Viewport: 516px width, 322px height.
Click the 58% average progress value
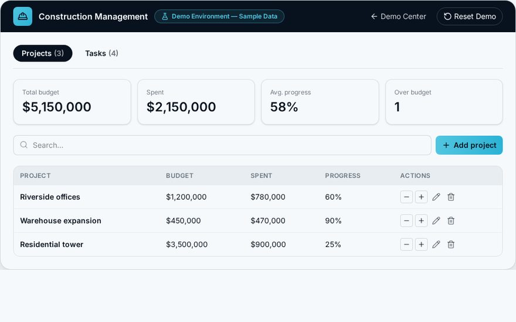coord(284,107)
